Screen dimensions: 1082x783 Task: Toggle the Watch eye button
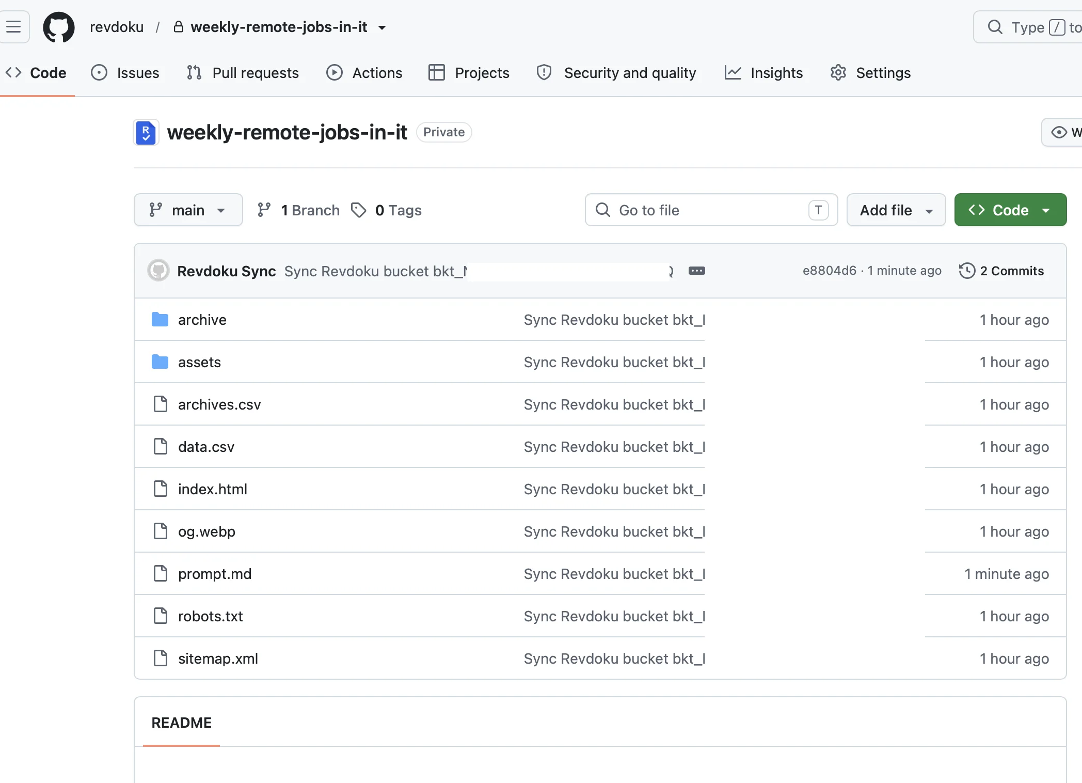[1062, 132]
